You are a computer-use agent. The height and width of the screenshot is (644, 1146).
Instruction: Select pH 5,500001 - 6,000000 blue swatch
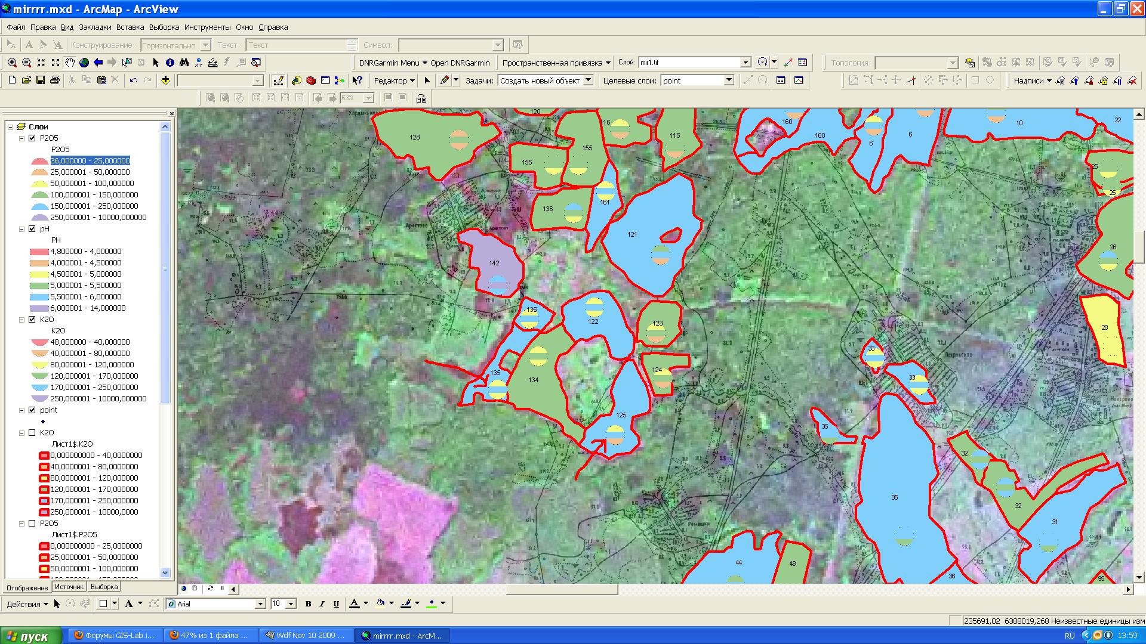click(39, 297)
